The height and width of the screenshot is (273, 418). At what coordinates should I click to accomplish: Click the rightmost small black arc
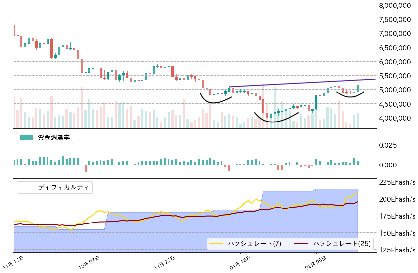[350, 97]
